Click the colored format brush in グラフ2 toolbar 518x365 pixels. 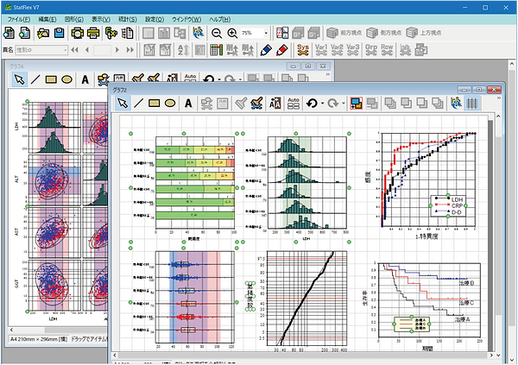(256, 103)
